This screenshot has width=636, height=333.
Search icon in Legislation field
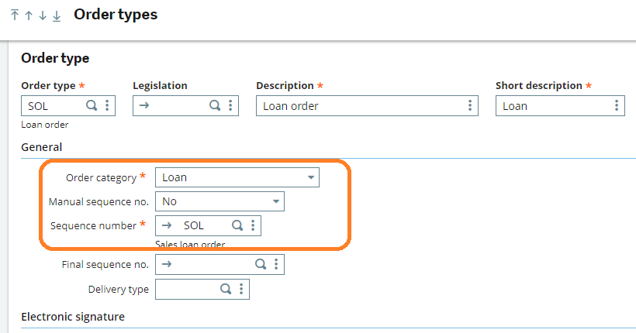pyautogui.click(x=215, y=106)
